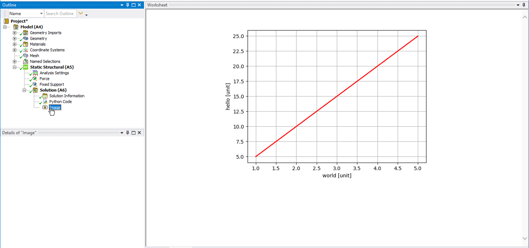Viewport: 529px width, 248px height.
Task: Select Coordinate Systems in the tree
Action: click(x=47, y=50)
